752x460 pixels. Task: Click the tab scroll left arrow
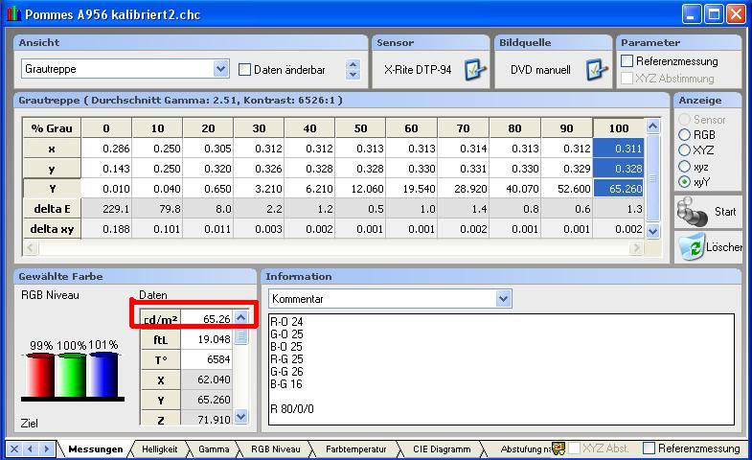tap(30, 448)
